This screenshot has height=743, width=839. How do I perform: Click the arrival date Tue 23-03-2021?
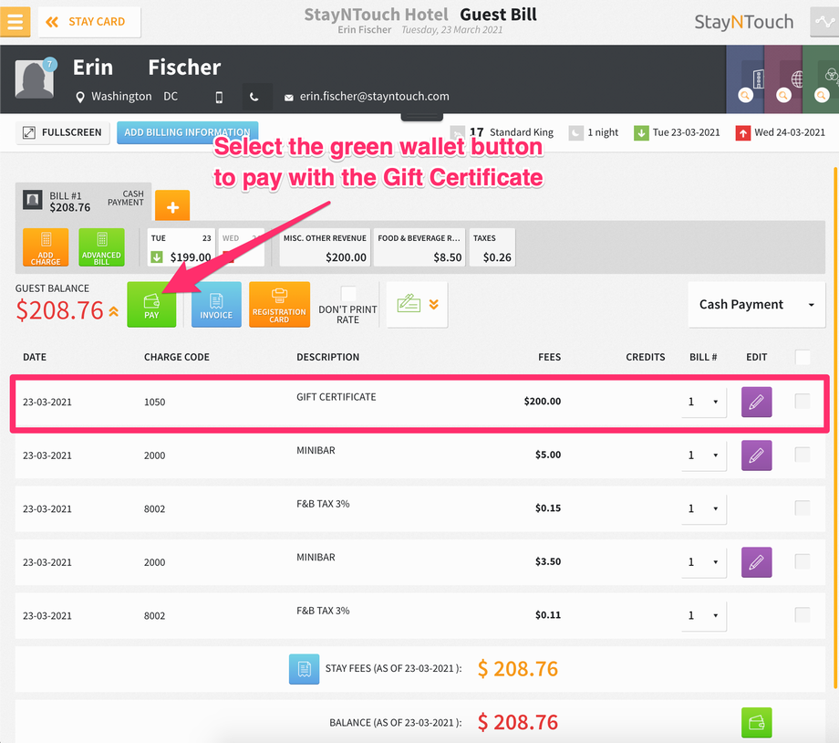[686, 132]
